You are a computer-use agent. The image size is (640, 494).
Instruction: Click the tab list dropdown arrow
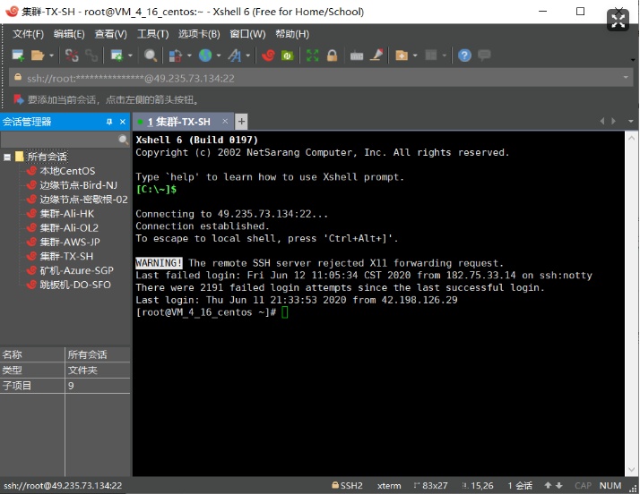pos(631,121)
